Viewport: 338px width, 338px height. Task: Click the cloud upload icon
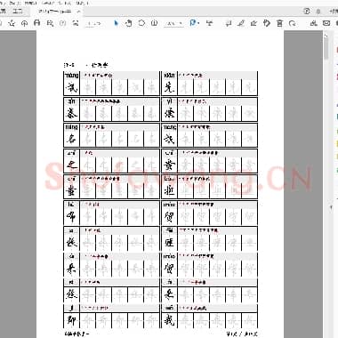[x=24, y=23]
